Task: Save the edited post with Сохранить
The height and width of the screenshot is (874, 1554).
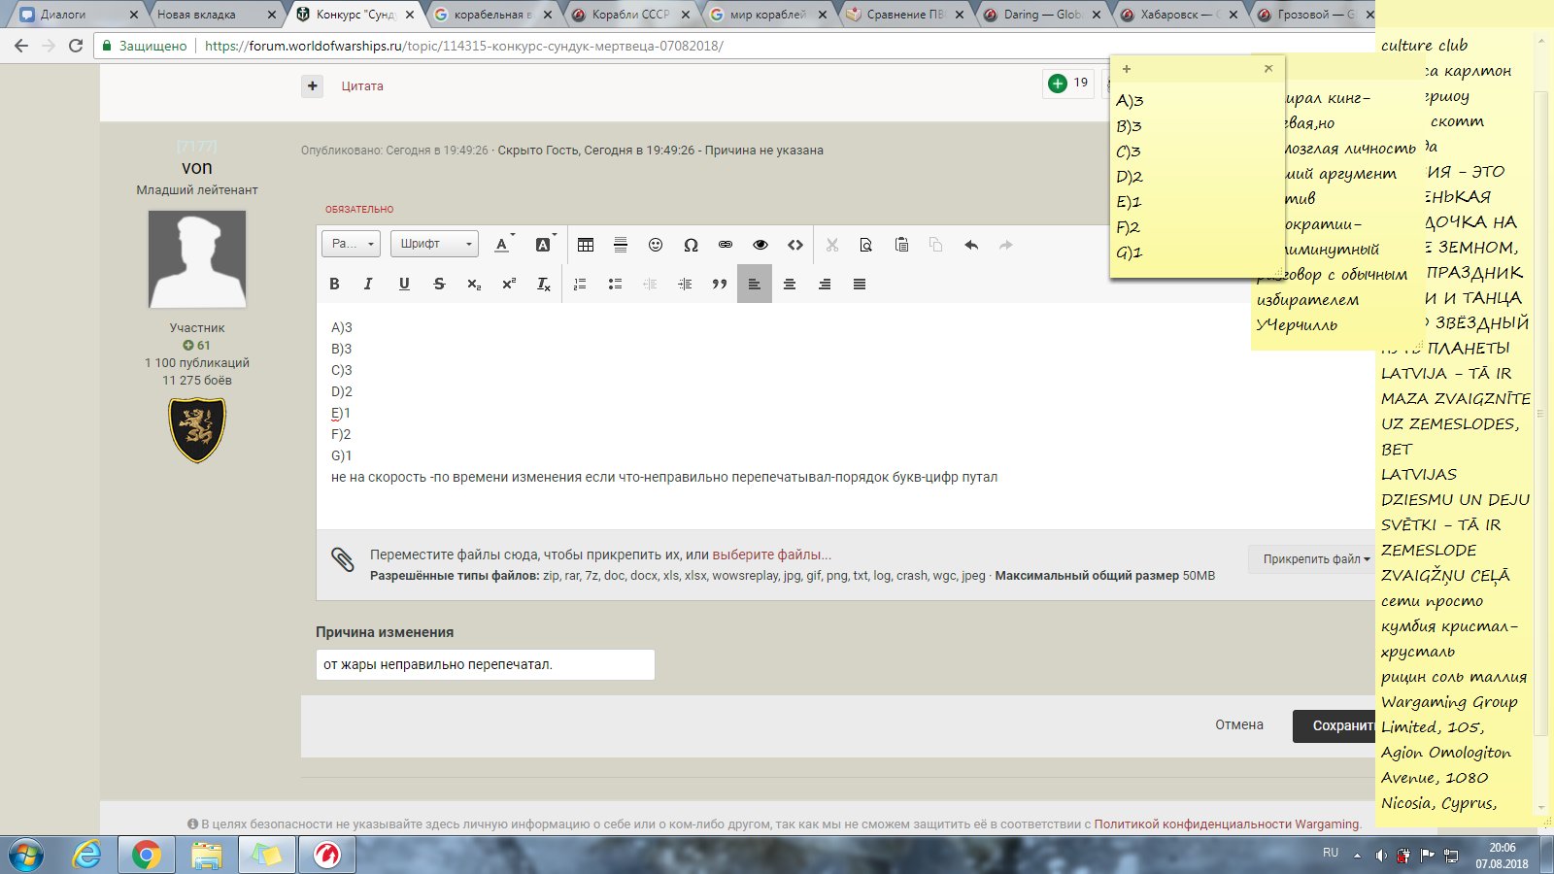Action: [1336, 726]
